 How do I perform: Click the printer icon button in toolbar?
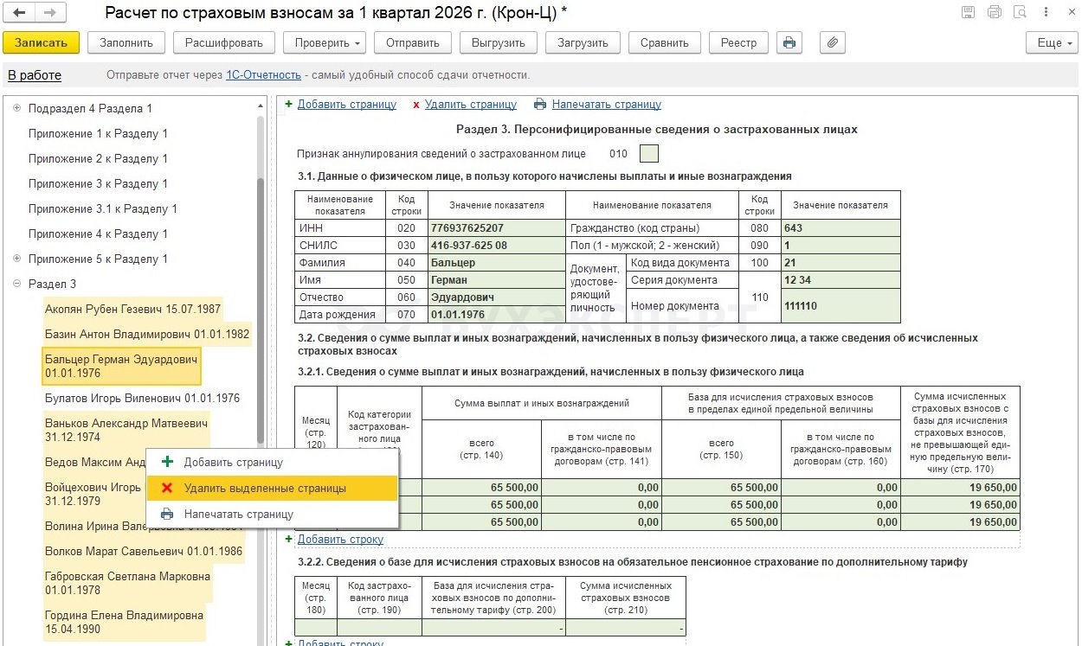pos(788,42)
